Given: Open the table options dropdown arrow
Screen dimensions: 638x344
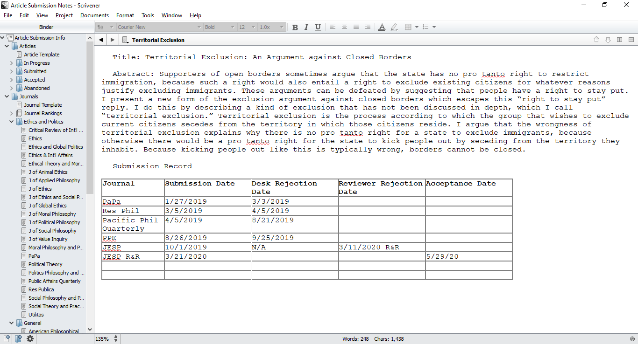Looking at the screenshot, I should [417, 27].
